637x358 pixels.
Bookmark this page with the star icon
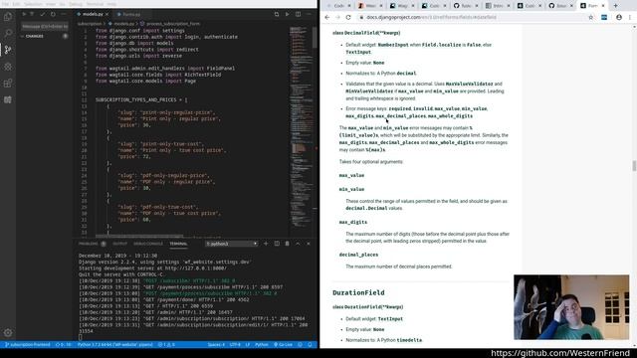tap(590, 18)
